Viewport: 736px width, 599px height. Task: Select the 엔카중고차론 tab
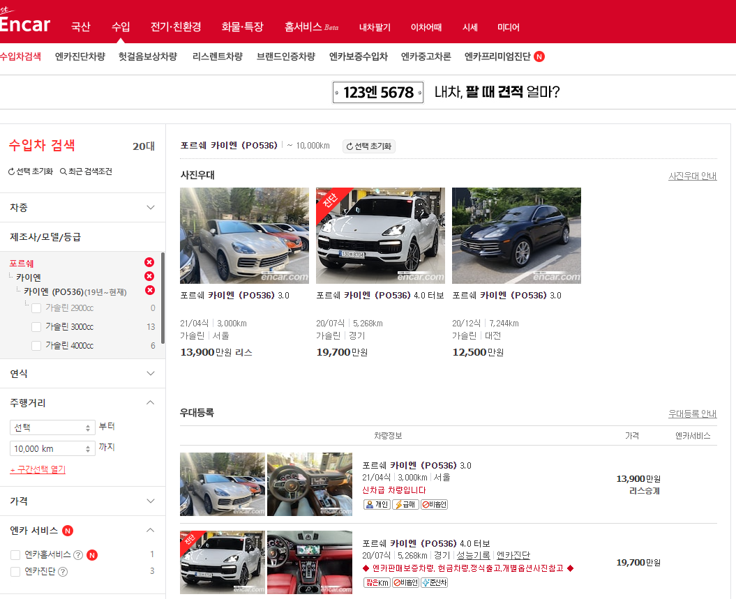pyautogui.click(x=426, y=56)
